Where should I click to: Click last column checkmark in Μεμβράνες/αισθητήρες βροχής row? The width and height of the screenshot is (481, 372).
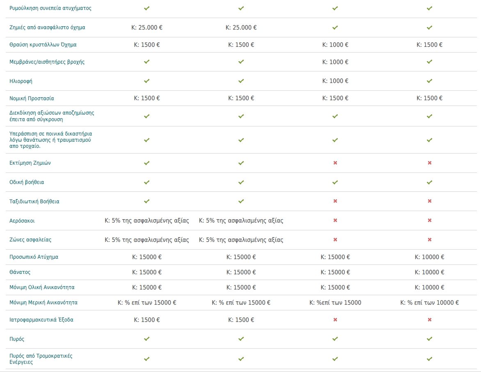[429, 62]
